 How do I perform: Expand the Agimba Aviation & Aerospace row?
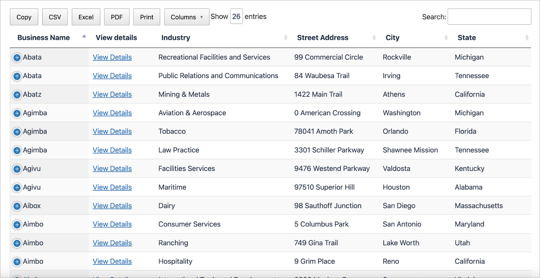click(x=17, y=113)
